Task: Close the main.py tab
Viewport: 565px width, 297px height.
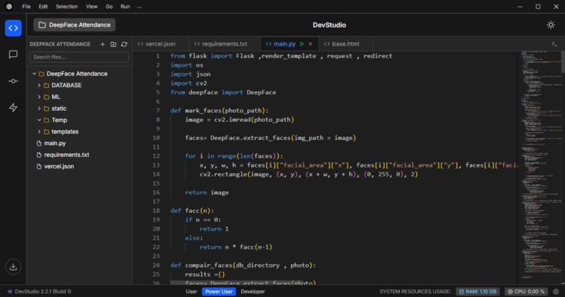Action: (311, 44)
